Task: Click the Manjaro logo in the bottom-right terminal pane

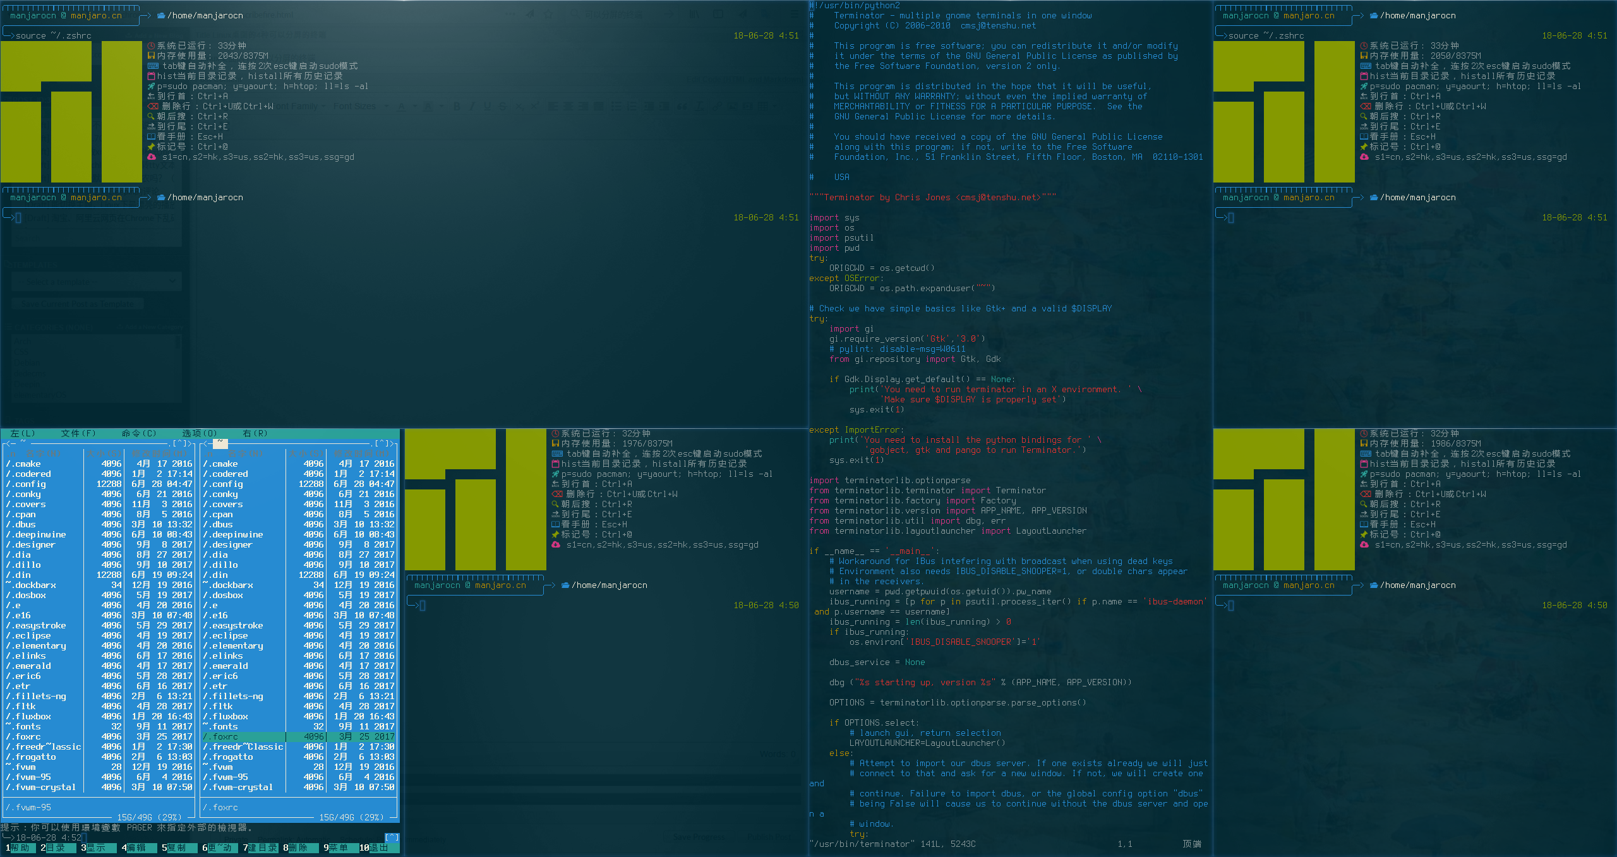Action: 1284,500
